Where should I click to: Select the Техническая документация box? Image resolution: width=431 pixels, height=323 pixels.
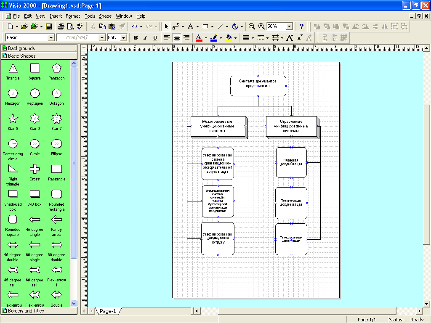(291, 203)
